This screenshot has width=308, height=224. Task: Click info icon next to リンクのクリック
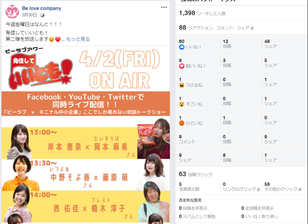[x=259, y=189]
